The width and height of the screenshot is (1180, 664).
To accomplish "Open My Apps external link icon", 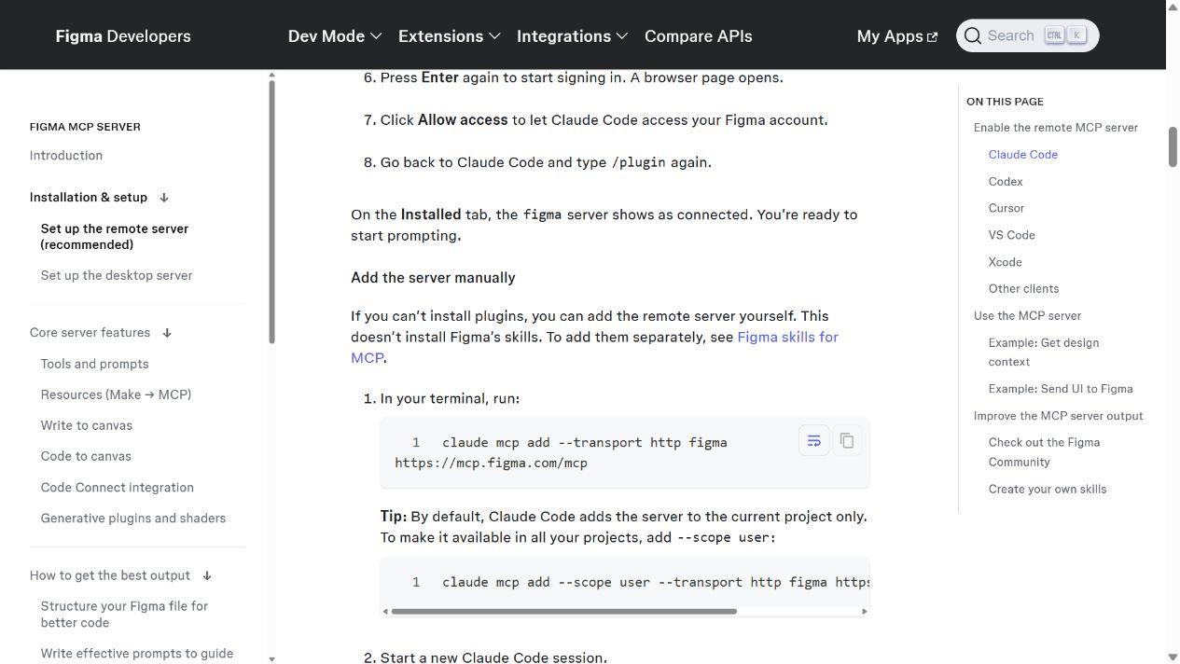I will [932, 37].
